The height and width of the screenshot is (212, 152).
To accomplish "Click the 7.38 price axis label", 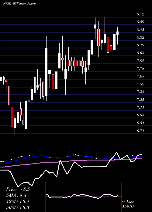I will click(140, 92).
